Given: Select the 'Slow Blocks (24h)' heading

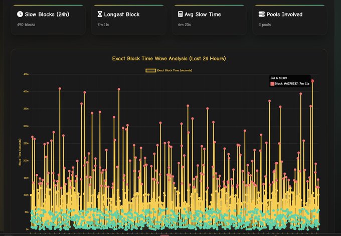Looking at the screenshot, I should click(47, 15).
